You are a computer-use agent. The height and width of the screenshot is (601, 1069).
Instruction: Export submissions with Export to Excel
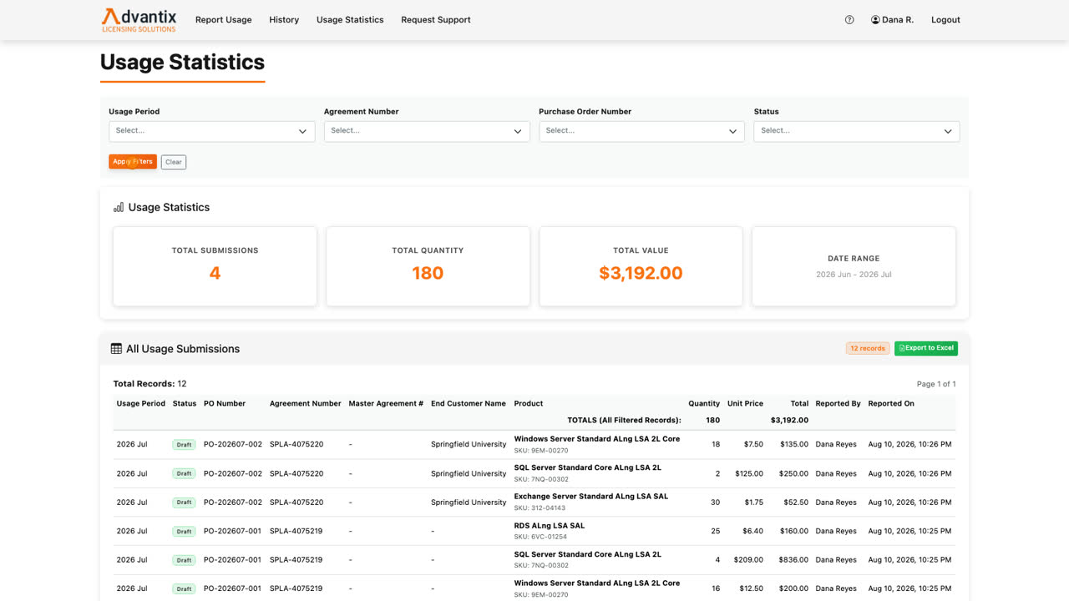(x=926, y=348)
